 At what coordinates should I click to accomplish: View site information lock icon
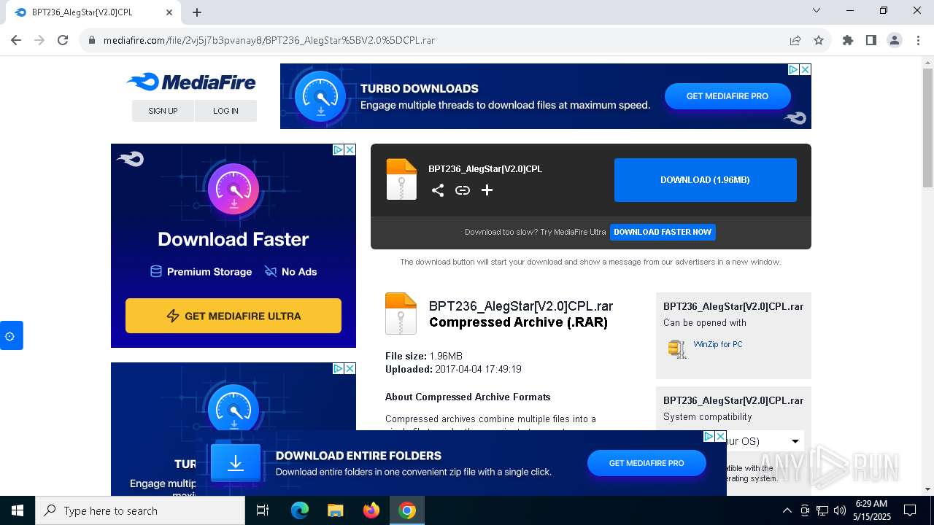tap(92, 40)
